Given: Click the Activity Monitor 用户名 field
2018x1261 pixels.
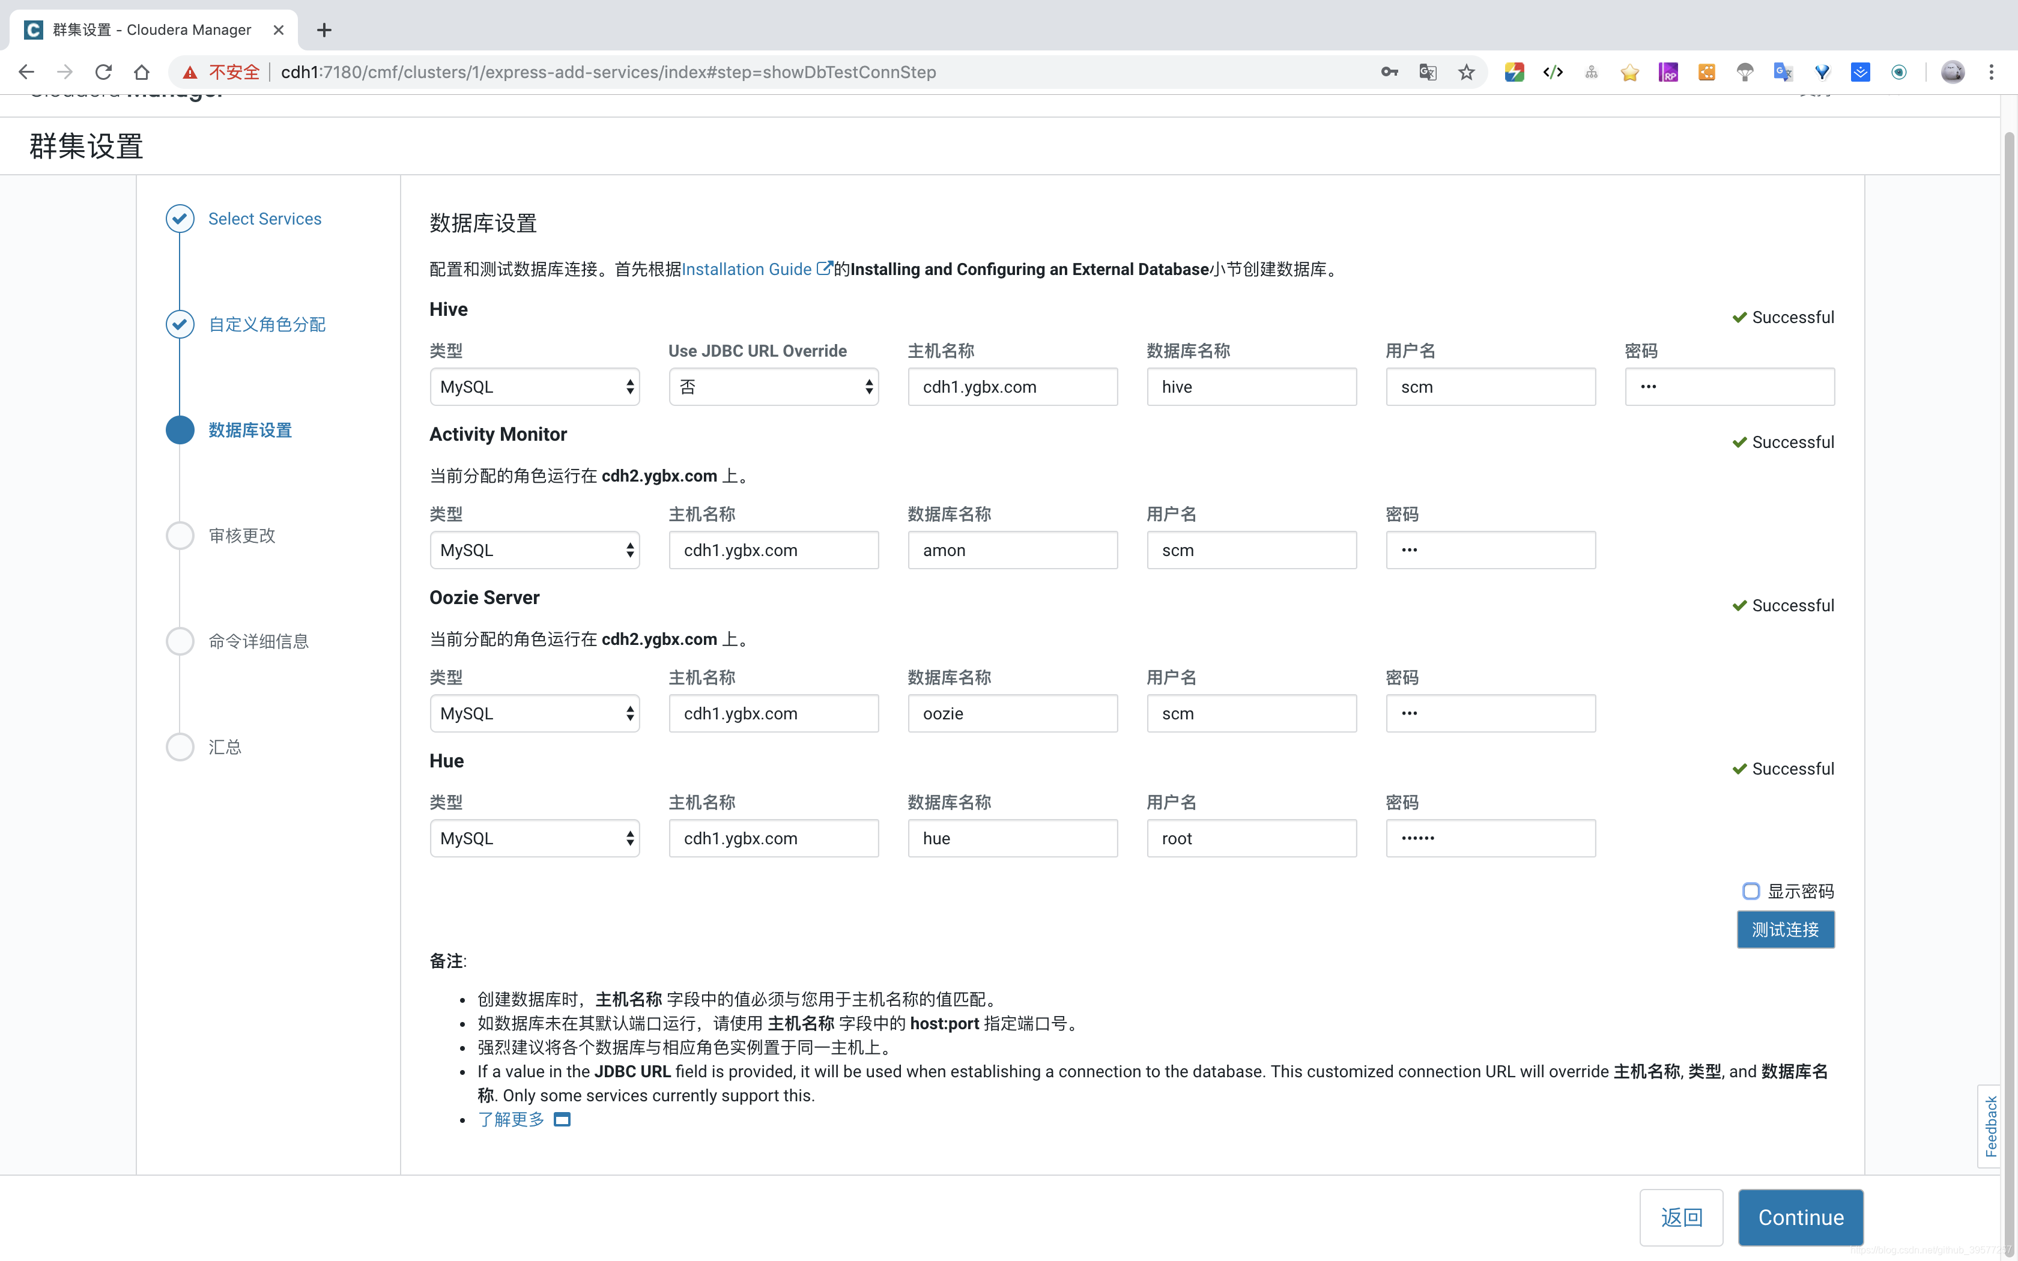Looking at the screenshot, I should (x=1251, y=551).
